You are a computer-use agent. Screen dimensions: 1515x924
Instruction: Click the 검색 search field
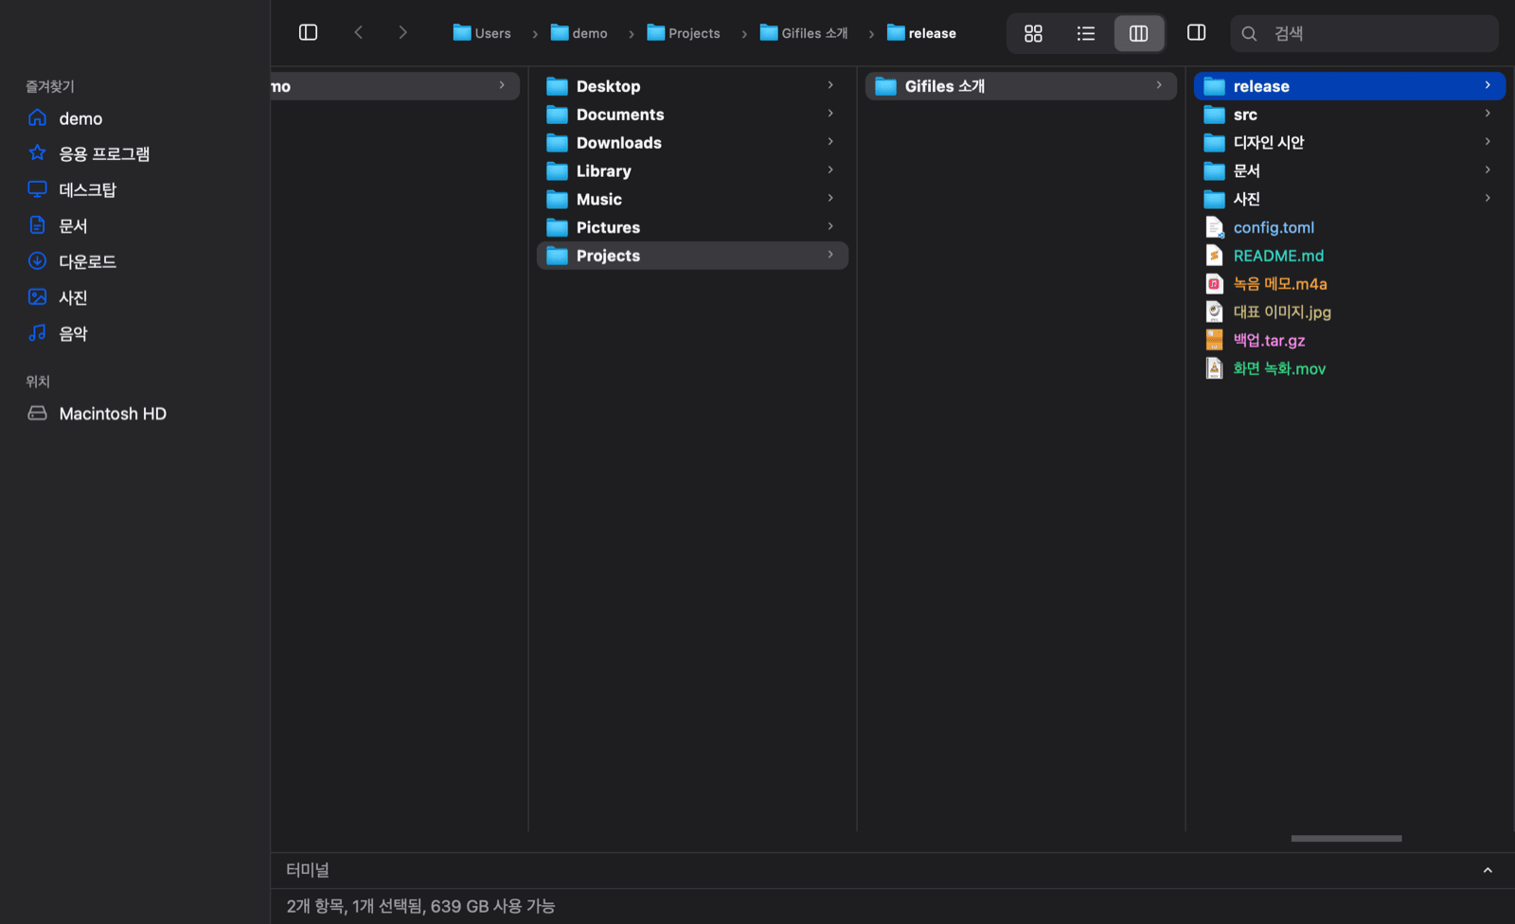[x=1364, y=33]
